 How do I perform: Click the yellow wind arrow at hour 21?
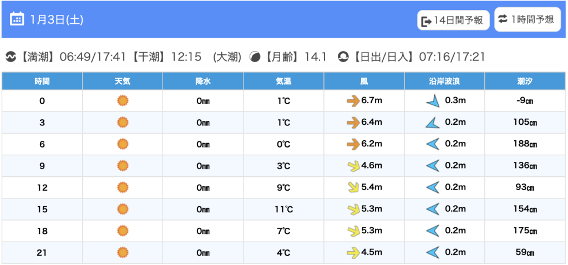tap(353, 253)
